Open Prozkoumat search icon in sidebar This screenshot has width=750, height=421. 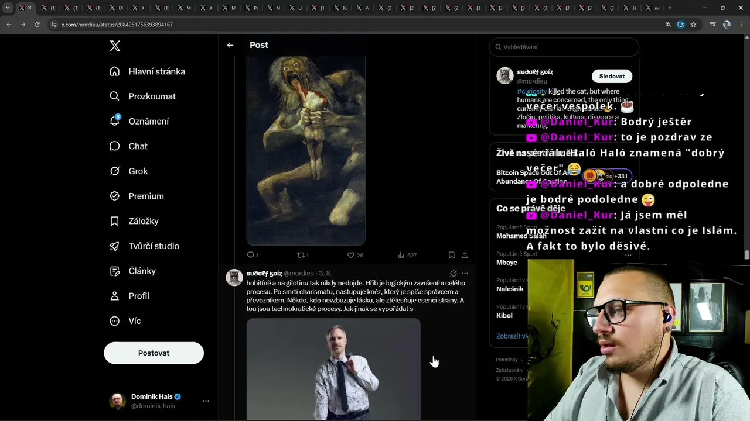click(x=115, y=96)
